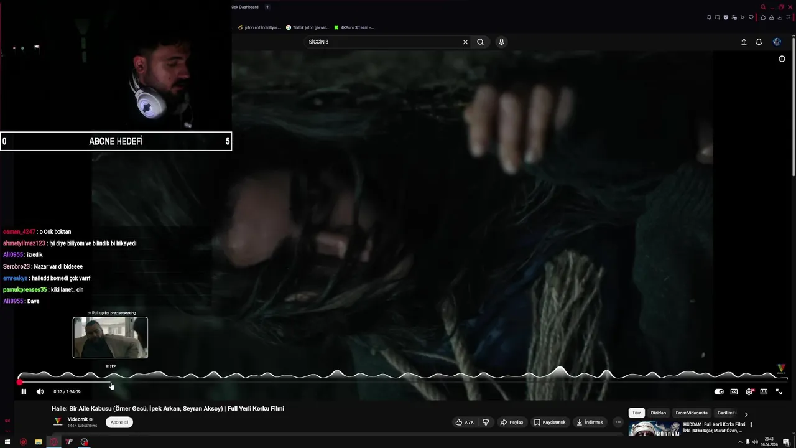Screen dimensions: 796x448
Task: Open the Opera GX taskbar icon
Action: [x=53, y=442]
